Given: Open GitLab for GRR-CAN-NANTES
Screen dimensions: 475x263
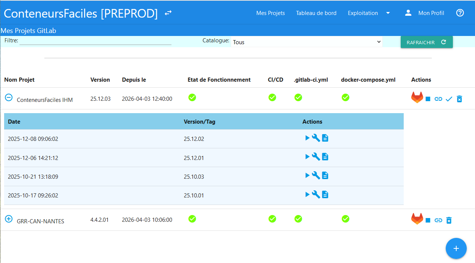Looking at the screenshot, I should coord(417,219).
